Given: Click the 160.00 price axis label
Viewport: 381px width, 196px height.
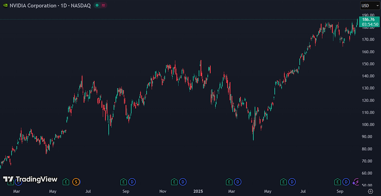Looking at the screenshot, I should click(368, 52).
